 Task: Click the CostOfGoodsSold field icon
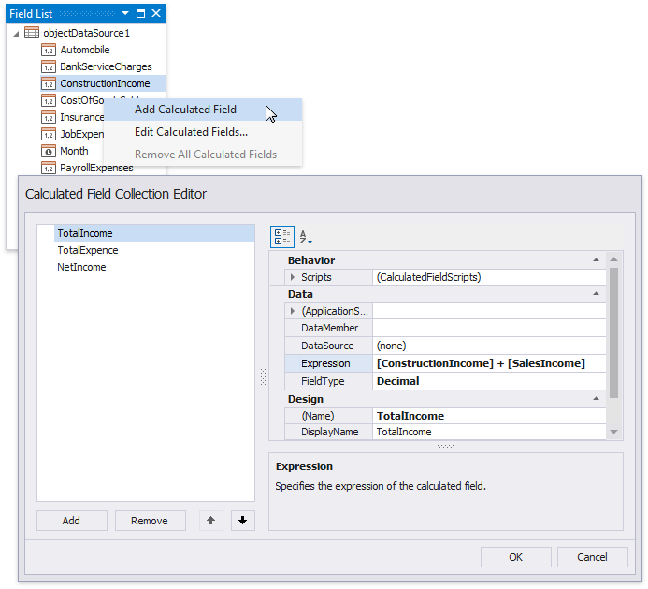49,100
